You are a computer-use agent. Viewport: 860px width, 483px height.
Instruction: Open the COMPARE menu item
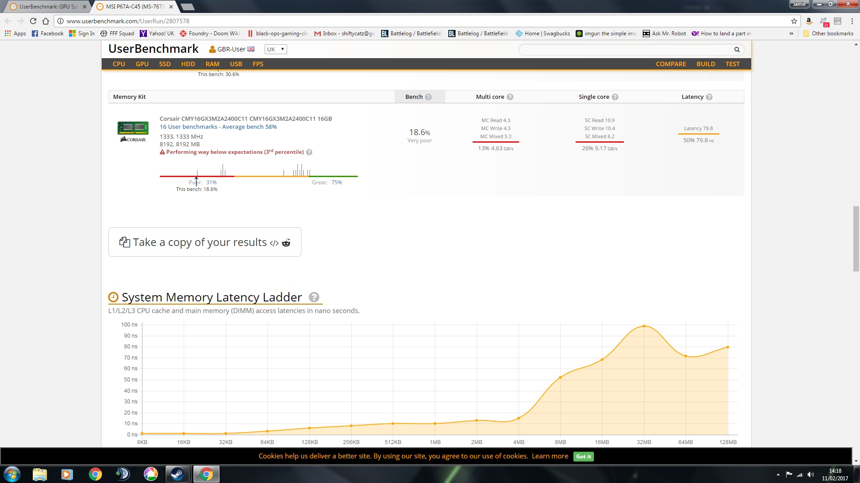[671, 64]
